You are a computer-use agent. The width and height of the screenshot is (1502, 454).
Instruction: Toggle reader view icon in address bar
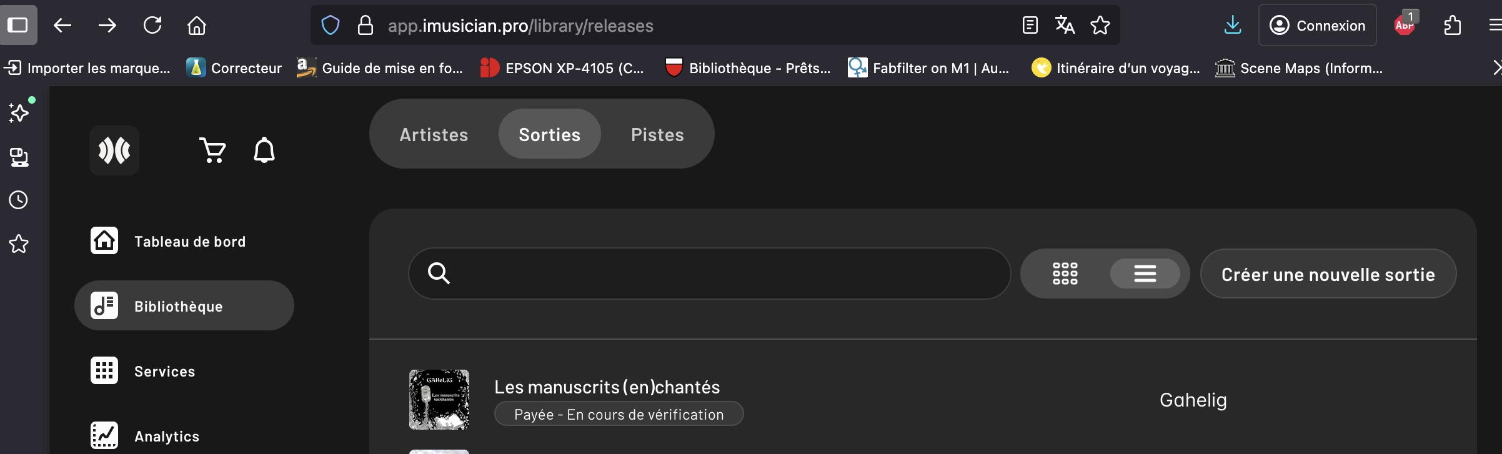pyautogui.click(x=1030, y=26)
